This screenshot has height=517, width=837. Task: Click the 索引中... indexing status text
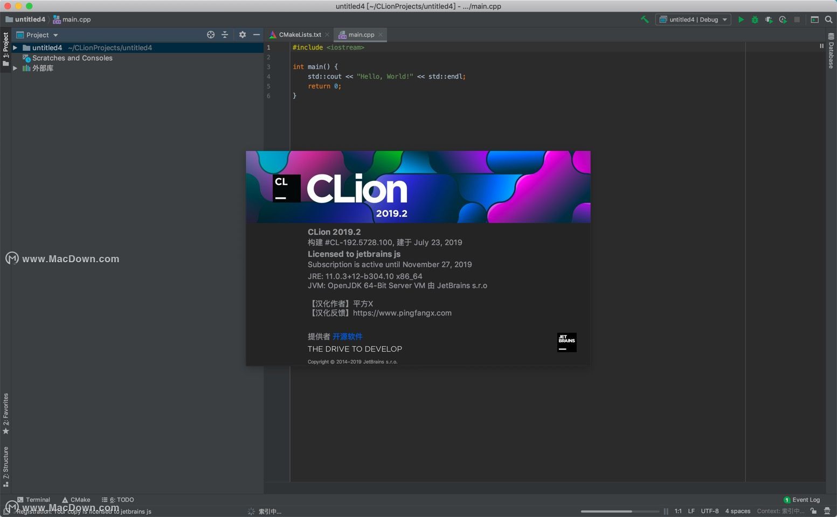tap(269, 512)
